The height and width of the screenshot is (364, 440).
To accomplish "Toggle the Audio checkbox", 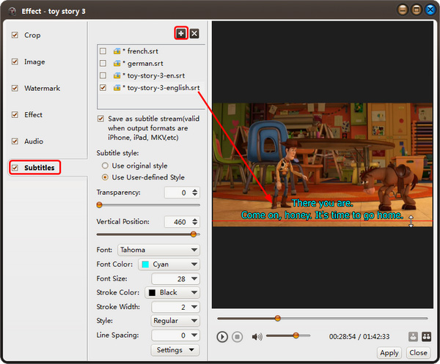I will point(15,141).
